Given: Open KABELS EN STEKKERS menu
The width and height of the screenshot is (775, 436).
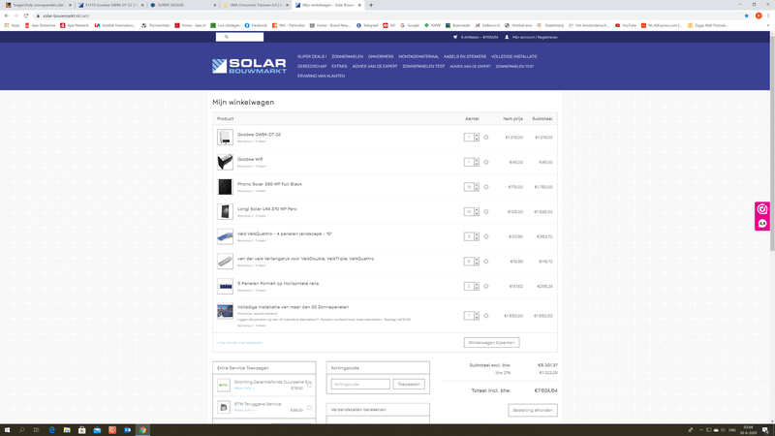Looking at the screenshot, I should click(x=465, y=57).
